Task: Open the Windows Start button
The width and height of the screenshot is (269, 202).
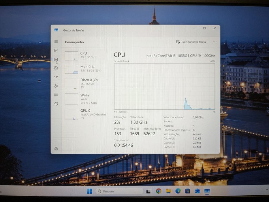Action: click(89, 191)
